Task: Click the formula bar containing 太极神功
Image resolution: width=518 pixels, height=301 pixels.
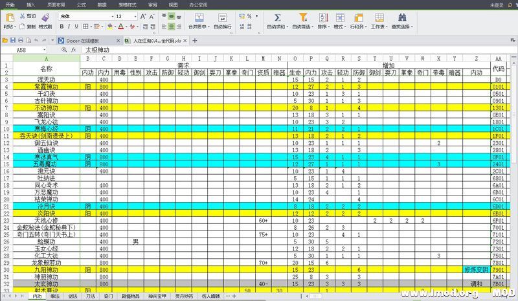Action: 259,50
